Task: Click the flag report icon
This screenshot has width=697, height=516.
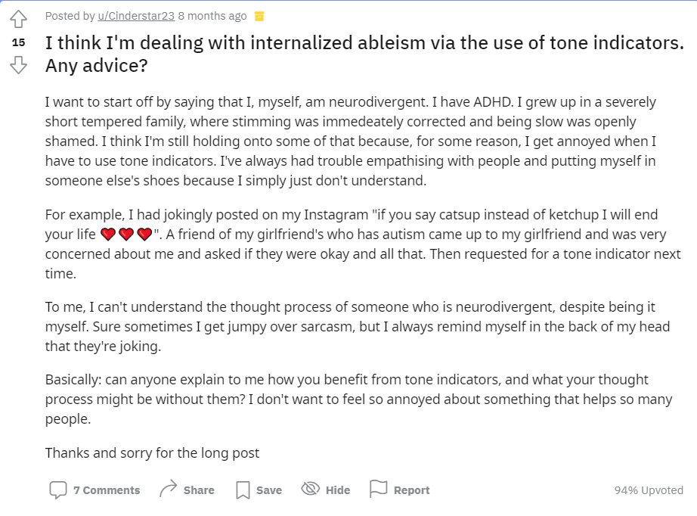Action: point(378,489)
